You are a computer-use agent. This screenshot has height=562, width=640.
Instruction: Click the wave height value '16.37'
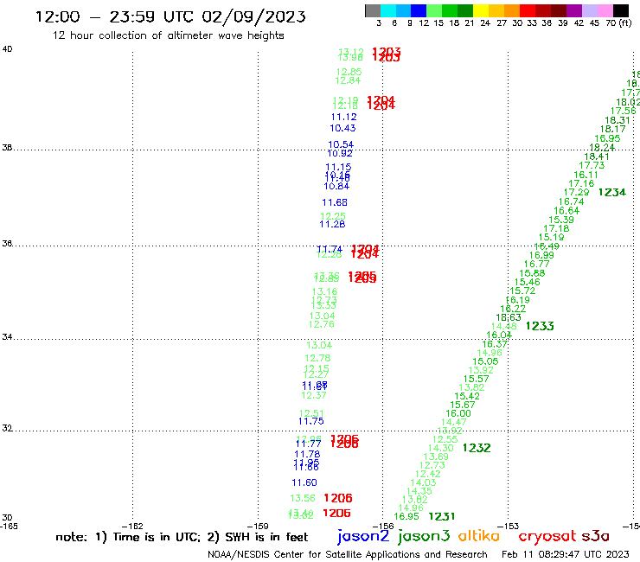click(495, 344)
